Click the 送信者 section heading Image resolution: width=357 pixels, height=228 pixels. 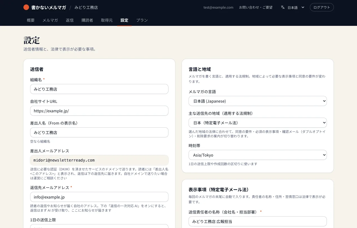[37, 69]
